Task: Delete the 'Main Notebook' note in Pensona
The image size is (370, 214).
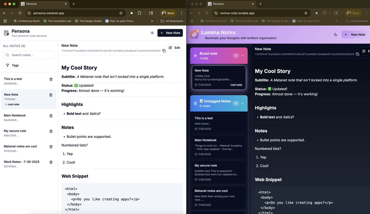Action: coord(51,116)
